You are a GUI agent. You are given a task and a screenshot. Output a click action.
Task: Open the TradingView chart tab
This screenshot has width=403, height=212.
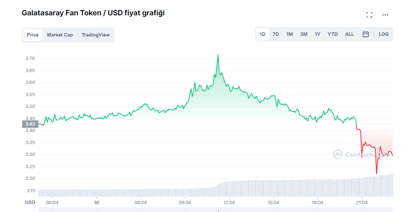(95, 35)
